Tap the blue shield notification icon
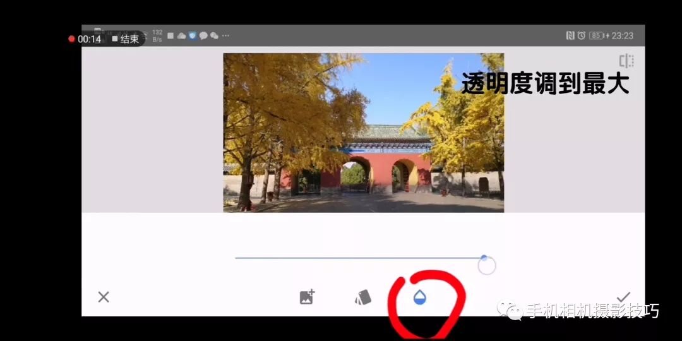The width and height of the screenshot is (682, 341). pyautogui.click(x=192, y=35)
